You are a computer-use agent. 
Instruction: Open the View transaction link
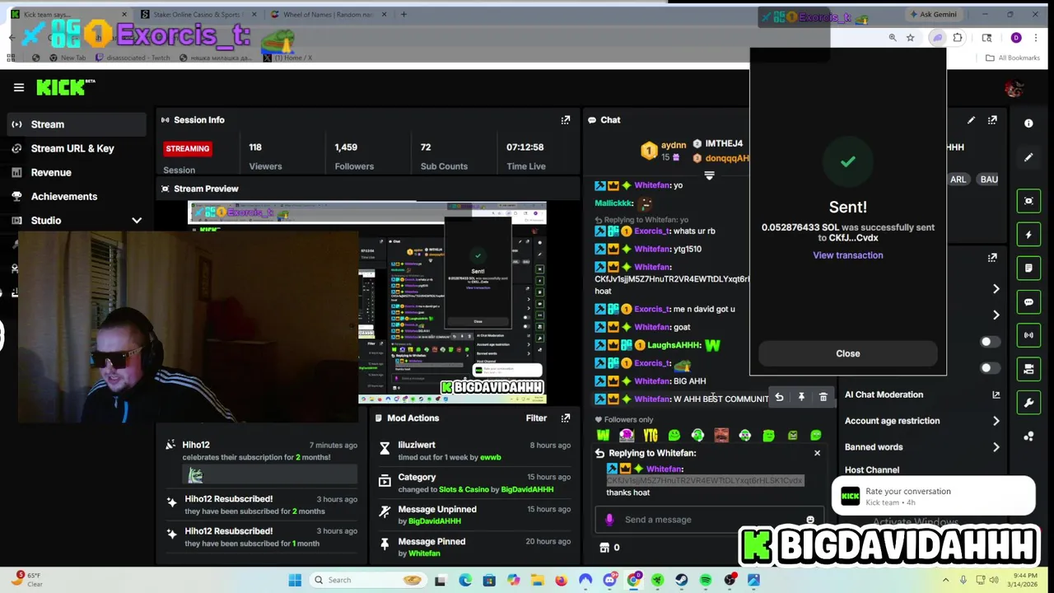click(847, 255)
